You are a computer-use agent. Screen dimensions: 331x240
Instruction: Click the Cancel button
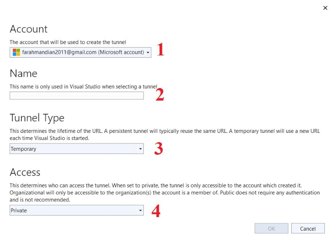point(308,228)
